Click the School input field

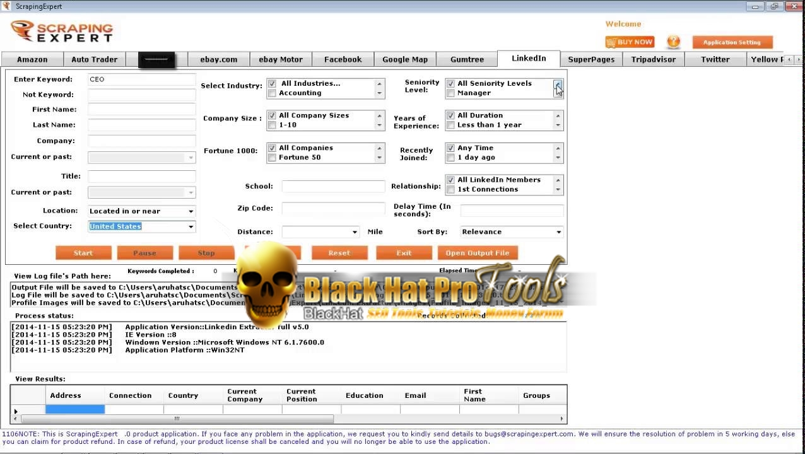[x=333, y=186]
